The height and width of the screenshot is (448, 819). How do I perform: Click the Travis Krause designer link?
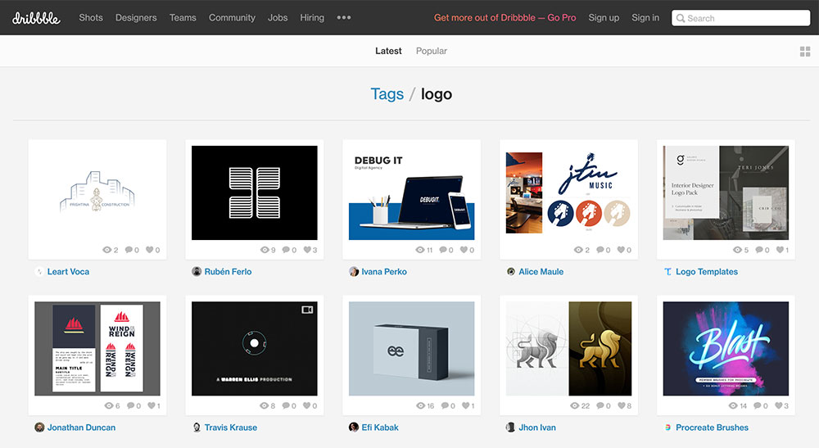(231, 427)
